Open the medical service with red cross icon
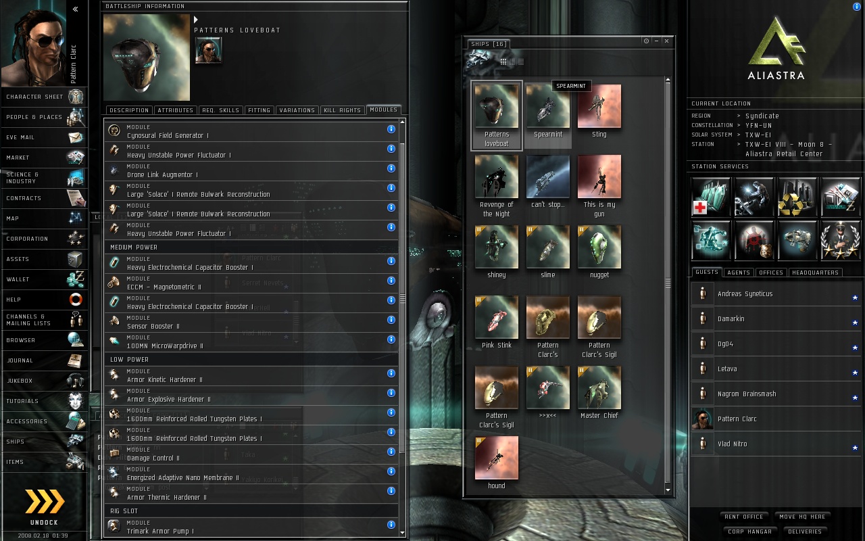This screenshot has height=541, width=865. click(x=711, y=197)
